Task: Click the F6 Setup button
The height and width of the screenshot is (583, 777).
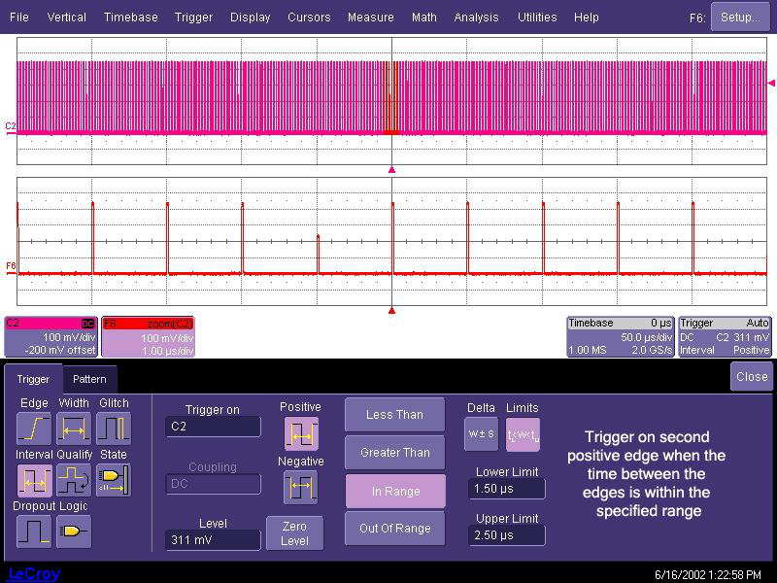Action: 740,17
